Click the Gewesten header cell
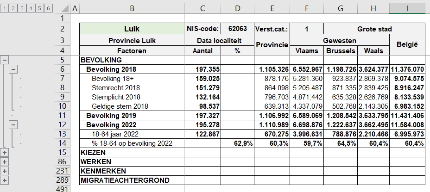The image size is (430, 192). pyautogui.click(x=340, y=41)
